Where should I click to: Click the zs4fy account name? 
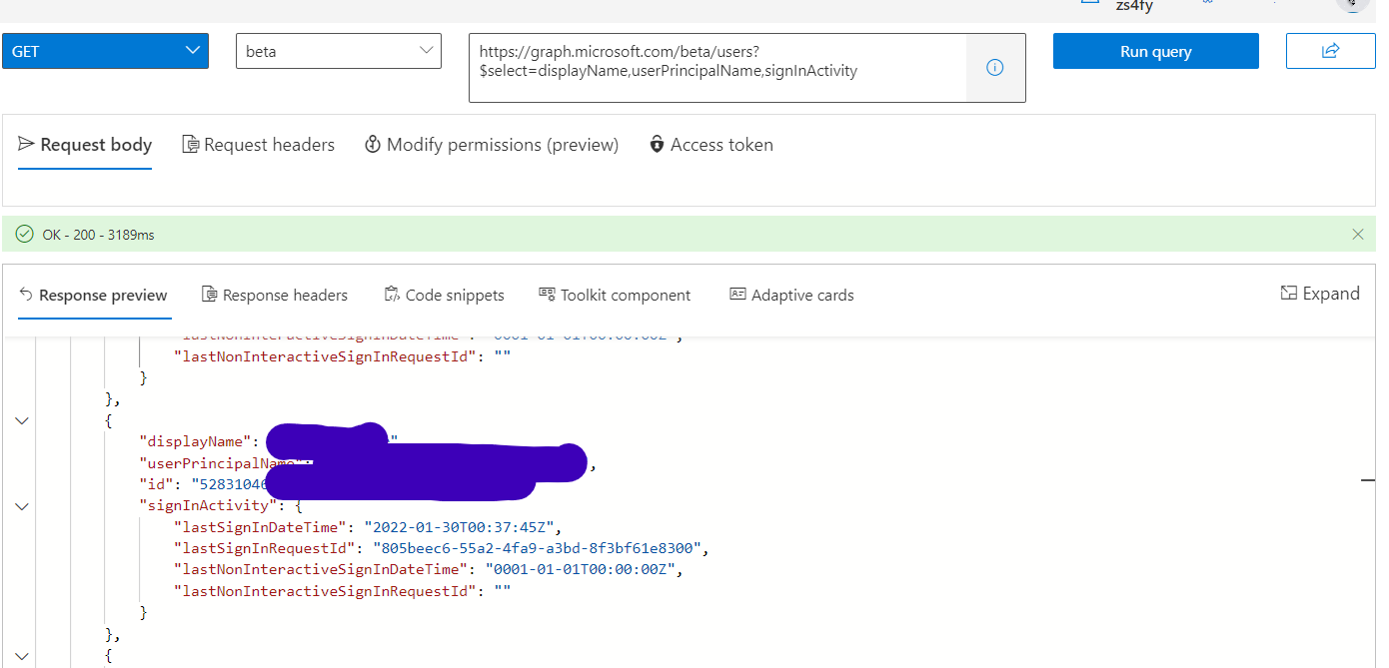pyautogui.click(x=1133, y=7)
